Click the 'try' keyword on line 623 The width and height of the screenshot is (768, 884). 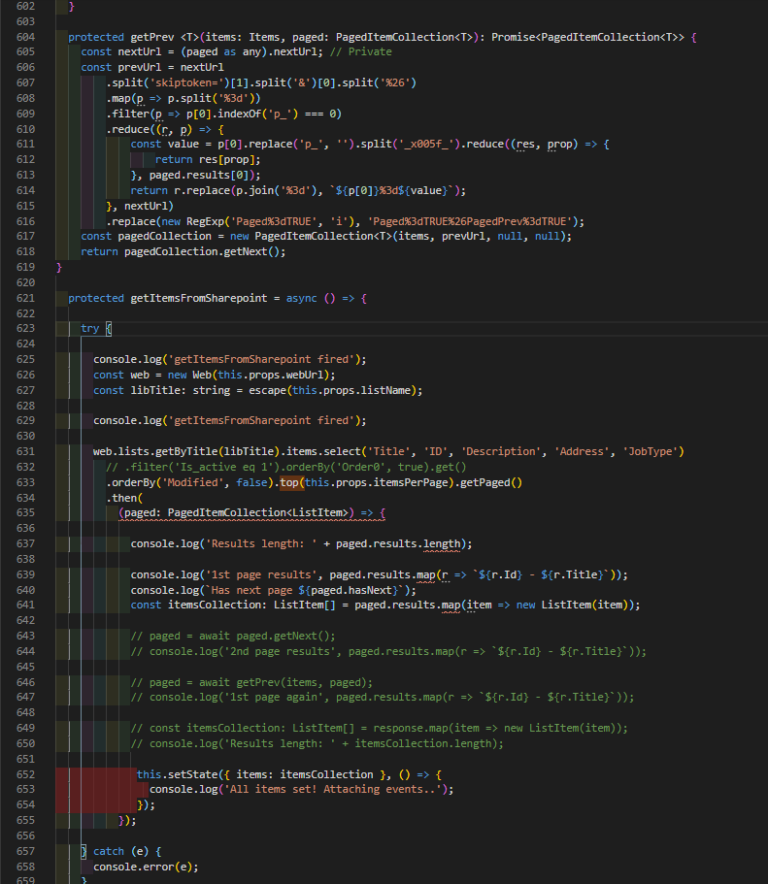pos(89,328)
